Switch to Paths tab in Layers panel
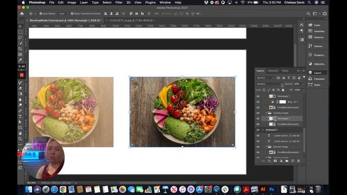Viewport: 347px width, 195px height. 285,71
